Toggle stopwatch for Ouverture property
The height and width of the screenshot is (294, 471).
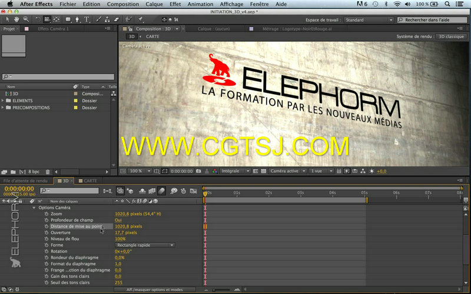pyautogui.click(x=47, y=232)
